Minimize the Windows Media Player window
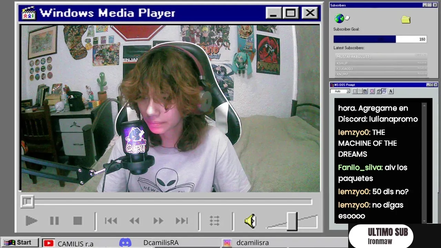This screenshot has width=441, height=248. point(273,13)
